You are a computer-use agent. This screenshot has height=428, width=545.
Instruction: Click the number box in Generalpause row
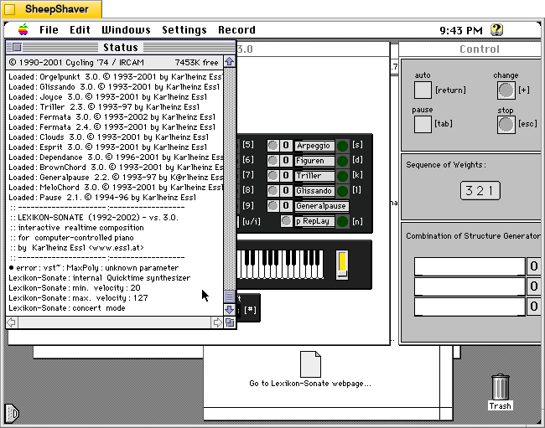[x=286, y=206]
